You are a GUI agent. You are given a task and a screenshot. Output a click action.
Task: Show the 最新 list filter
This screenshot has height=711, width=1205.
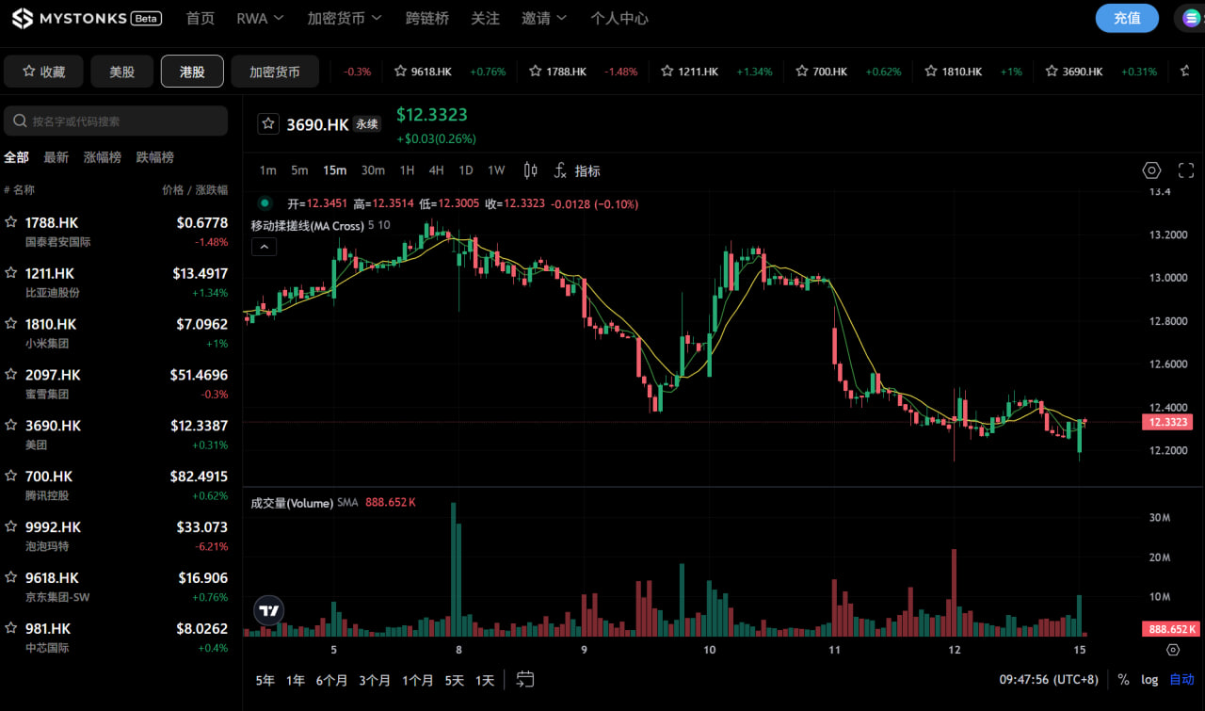point(56,157)
